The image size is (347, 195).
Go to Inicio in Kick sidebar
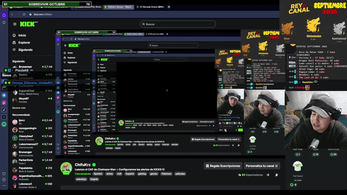point(22,35)
